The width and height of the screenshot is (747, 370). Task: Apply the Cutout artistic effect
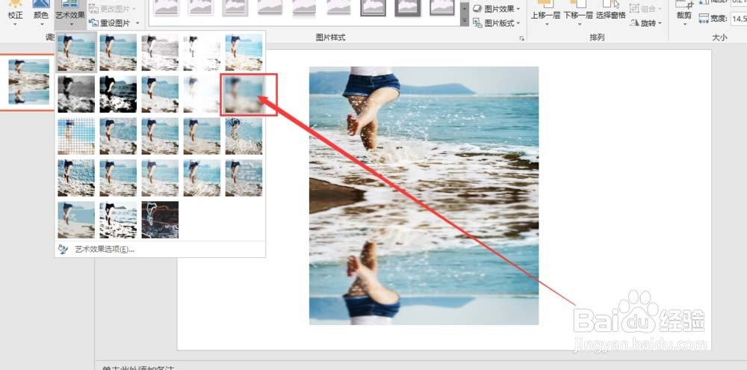[x=76, y=220]
